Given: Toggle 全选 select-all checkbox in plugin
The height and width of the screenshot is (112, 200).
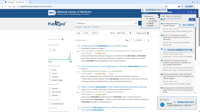Looking at the screenshot, I should (162, 19).
